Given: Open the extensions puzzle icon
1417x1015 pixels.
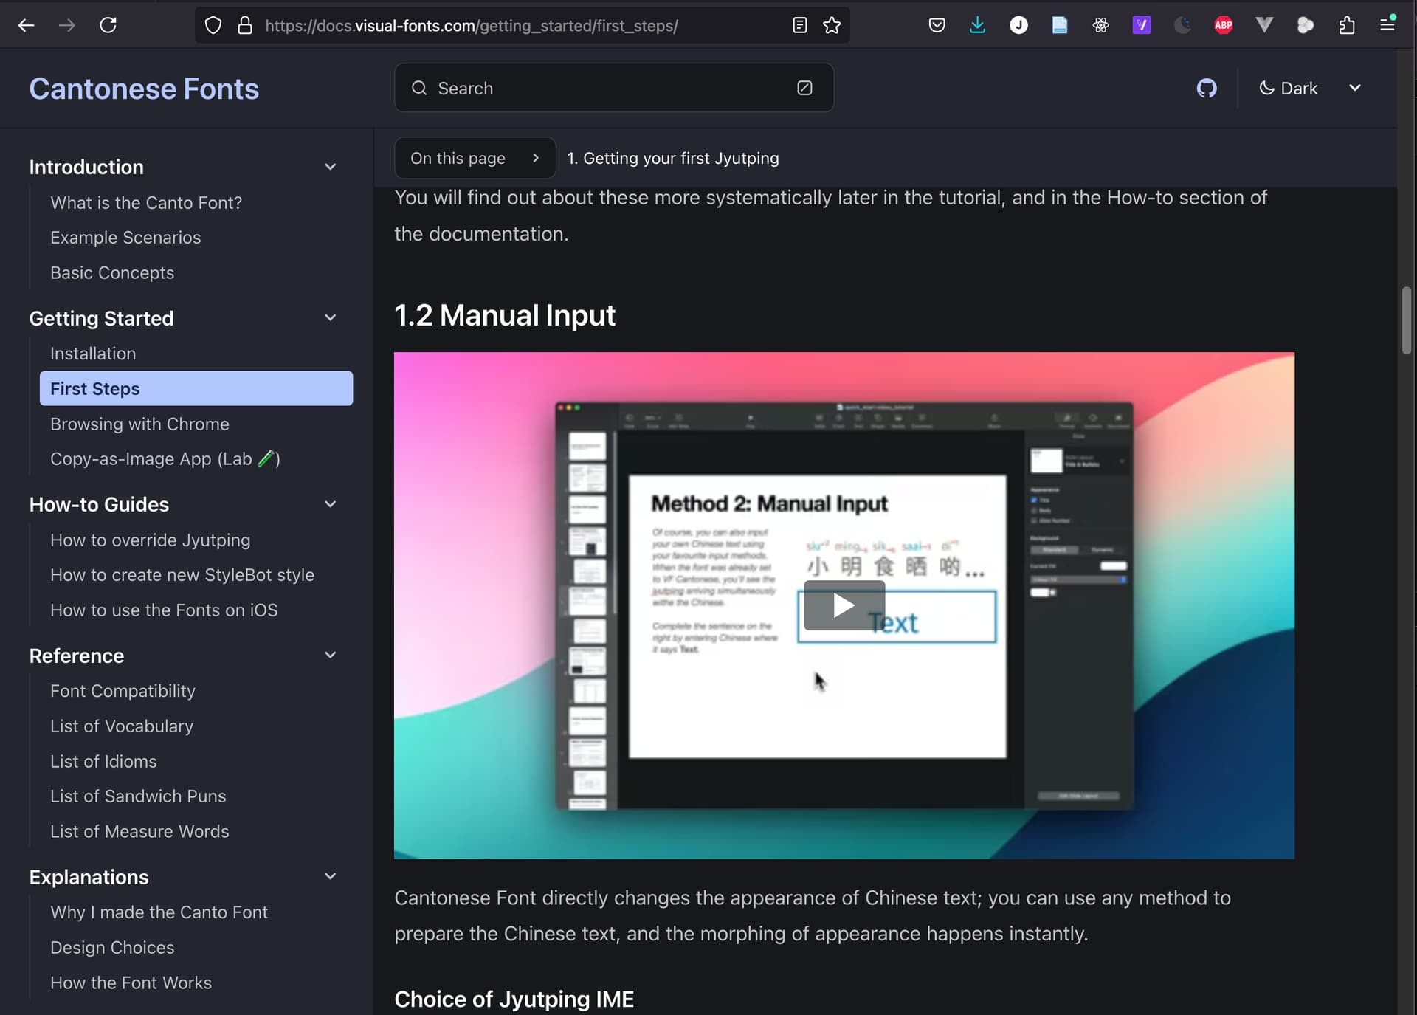Looking at the screenshot, I should pyautogui.click(x=1346, y=25).
